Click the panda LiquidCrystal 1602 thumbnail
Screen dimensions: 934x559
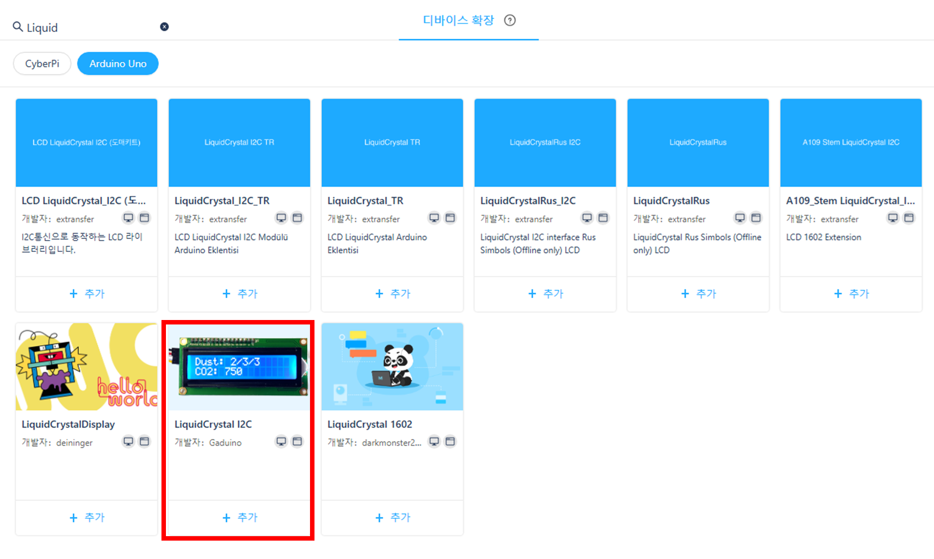coord(392,367)
